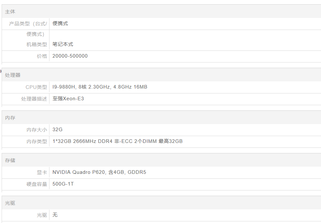Click the I9-9880H CPU specification value
The image size is (321, 223).
[100, 87]
